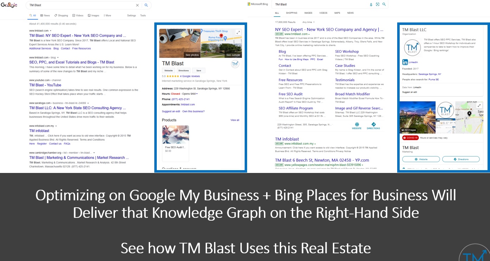Open the arrow beside Bing's yellowpages.com URL
This screenshot has height=261, width=490.
(x=362, y=165)
